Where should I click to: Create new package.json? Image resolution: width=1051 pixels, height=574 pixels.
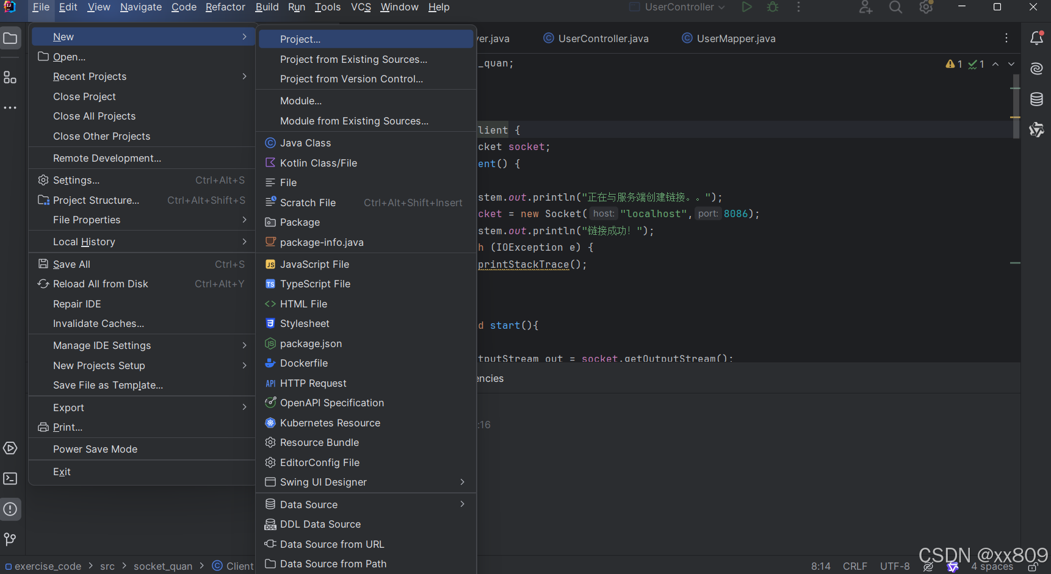(x=366, y=343)
